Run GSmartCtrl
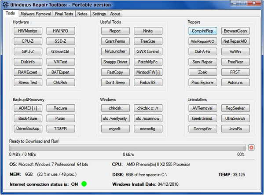 tap(61, 52)
